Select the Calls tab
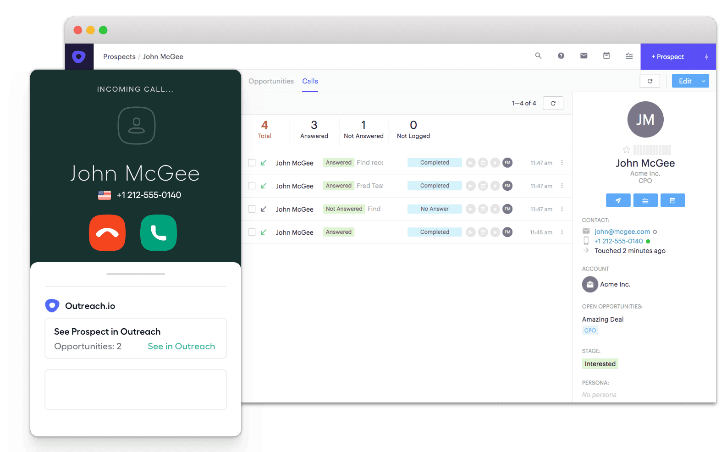Viewport: 727px width, 452px height. click(310, 81)
